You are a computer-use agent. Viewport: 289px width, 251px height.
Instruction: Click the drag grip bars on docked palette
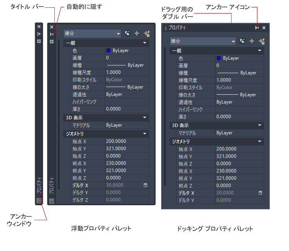click(166, 28)
